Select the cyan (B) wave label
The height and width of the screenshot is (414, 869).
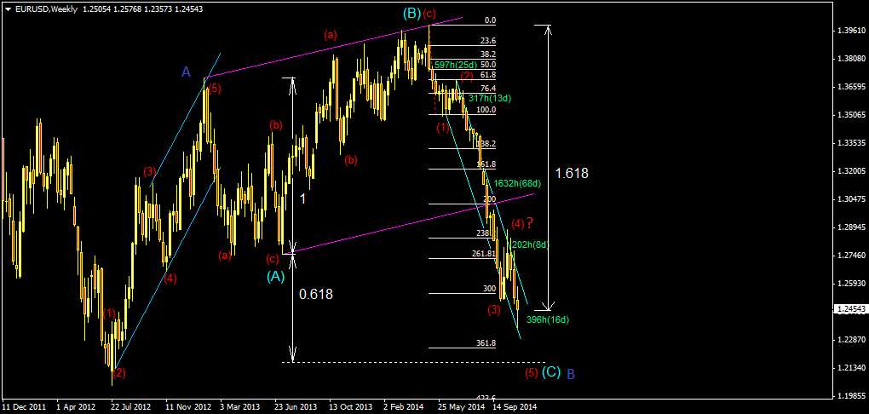[411, 14]
